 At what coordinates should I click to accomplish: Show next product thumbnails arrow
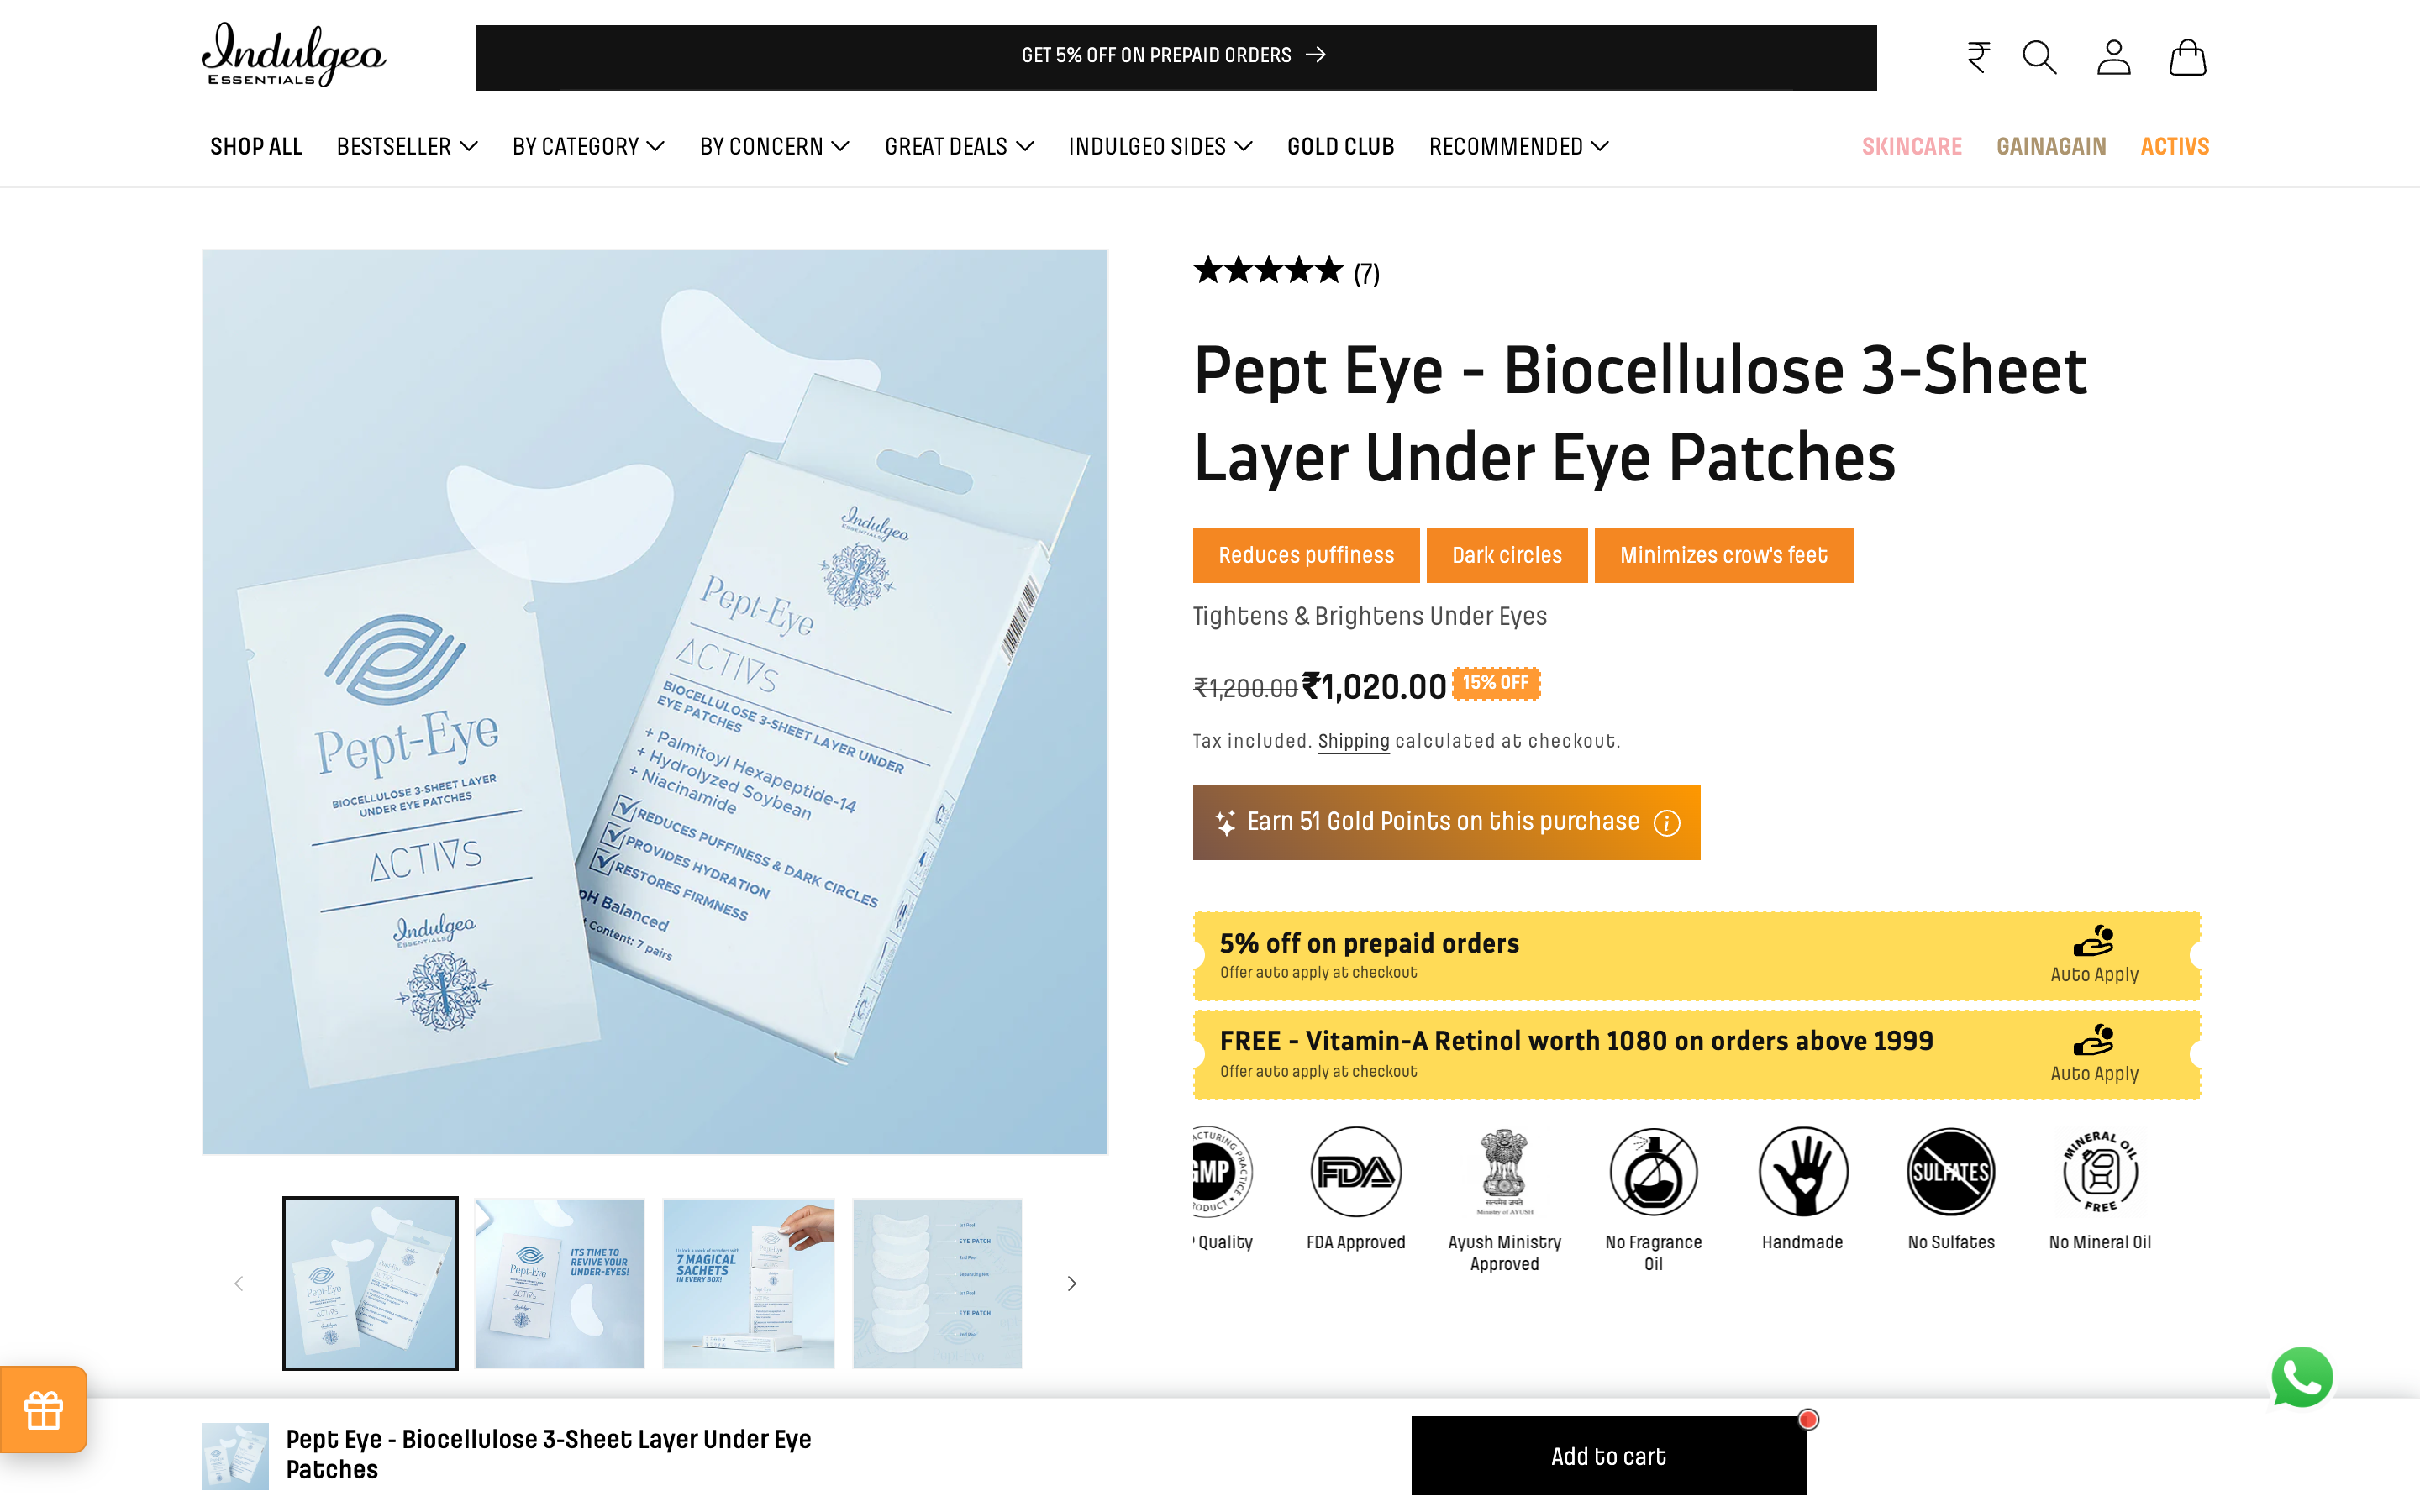pyautogui.click(x=1071, y=1283)
